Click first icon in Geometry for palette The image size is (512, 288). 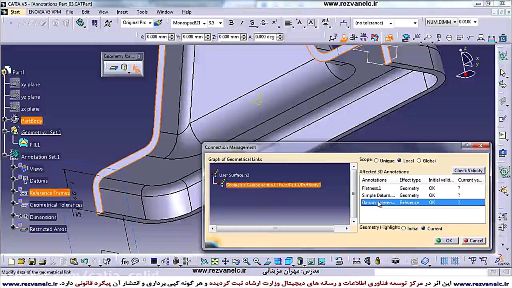pyautogui.click(x=114, y=68)
